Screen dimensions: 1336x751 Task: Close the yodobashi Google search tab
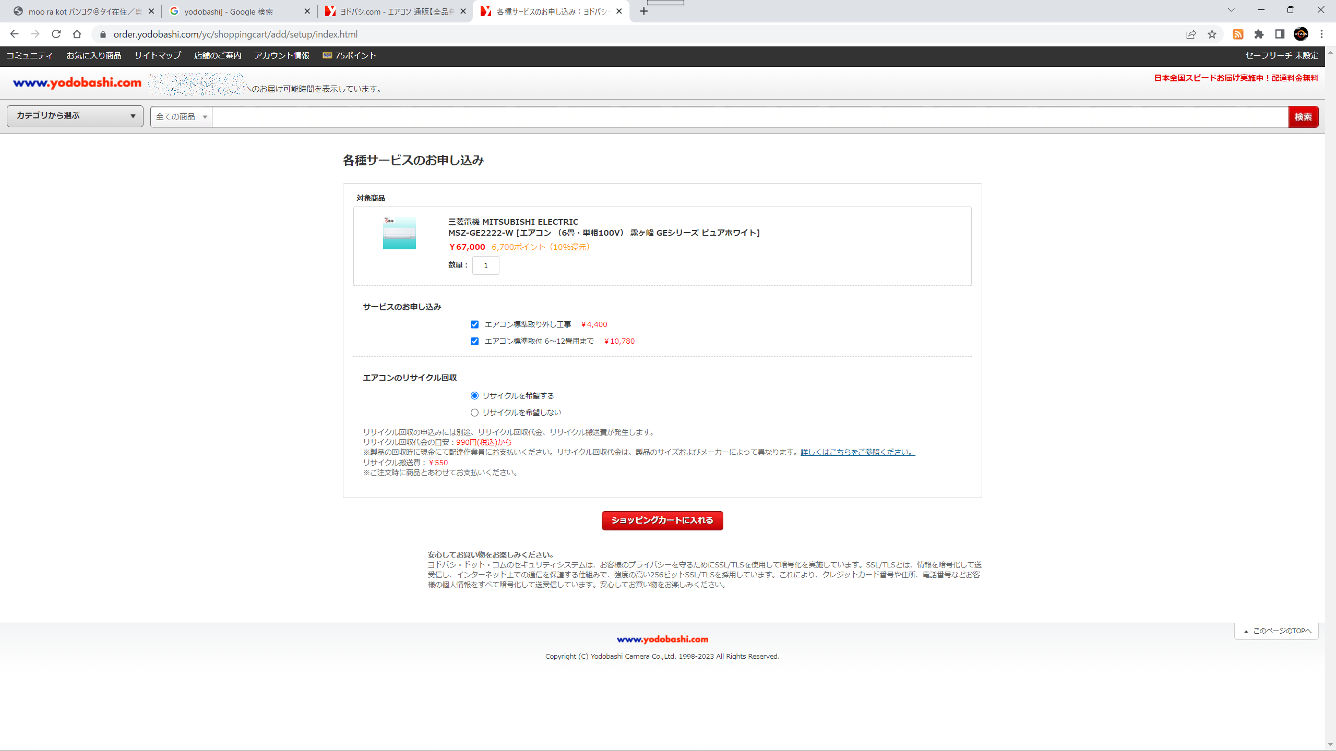click(307, 11)
